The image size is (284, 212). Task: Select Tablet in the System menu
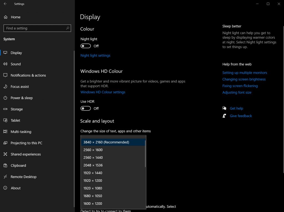16,120
